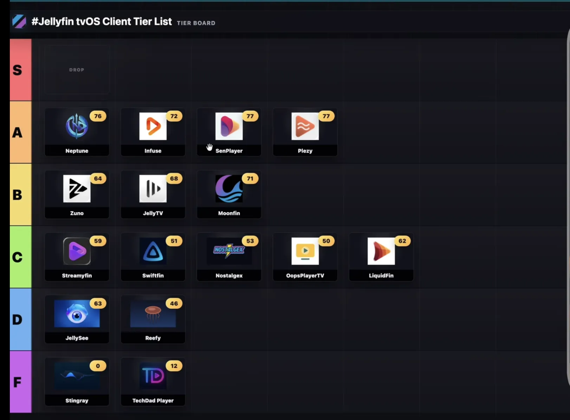Select the LiquidFin card label
Viewport: 570px width, 420px height.
click(x=381, y=275)
